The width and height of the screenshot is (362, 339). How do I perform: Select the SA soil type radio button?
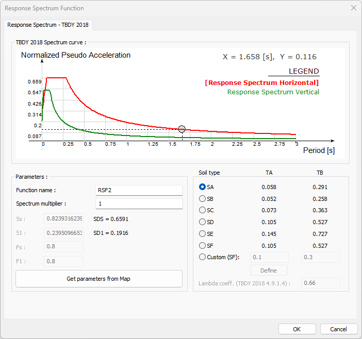203,187
